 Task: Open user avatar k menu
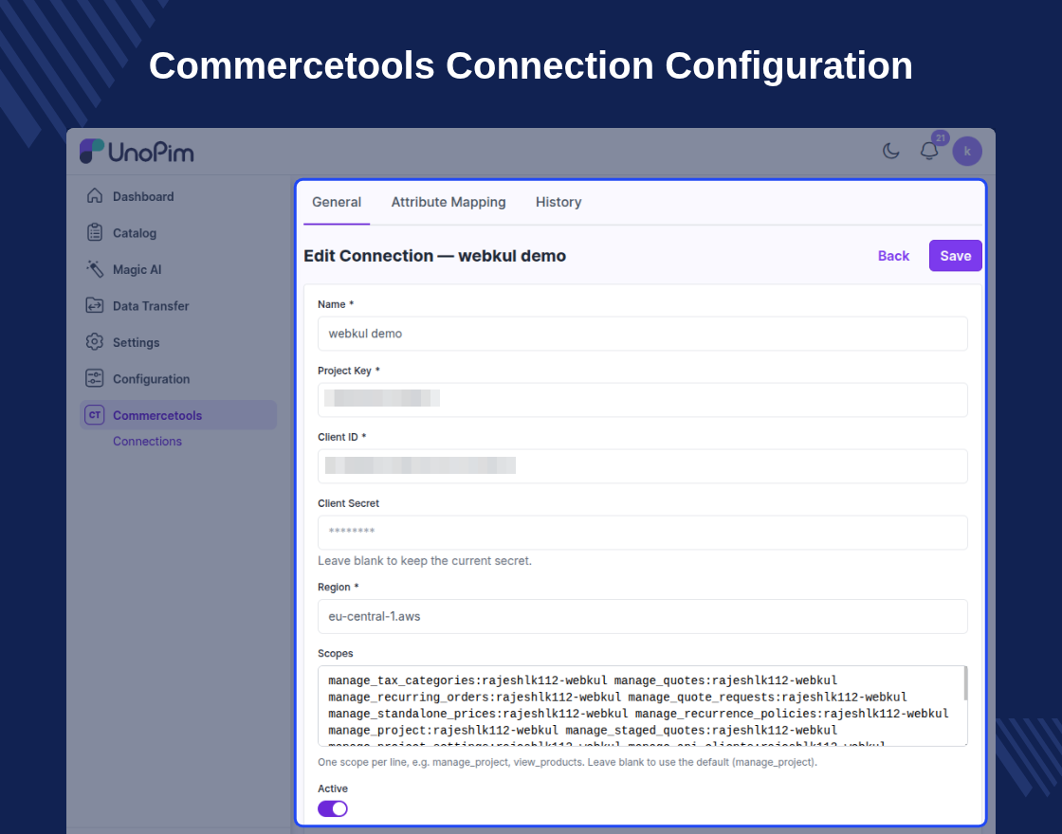coord(967,151)
